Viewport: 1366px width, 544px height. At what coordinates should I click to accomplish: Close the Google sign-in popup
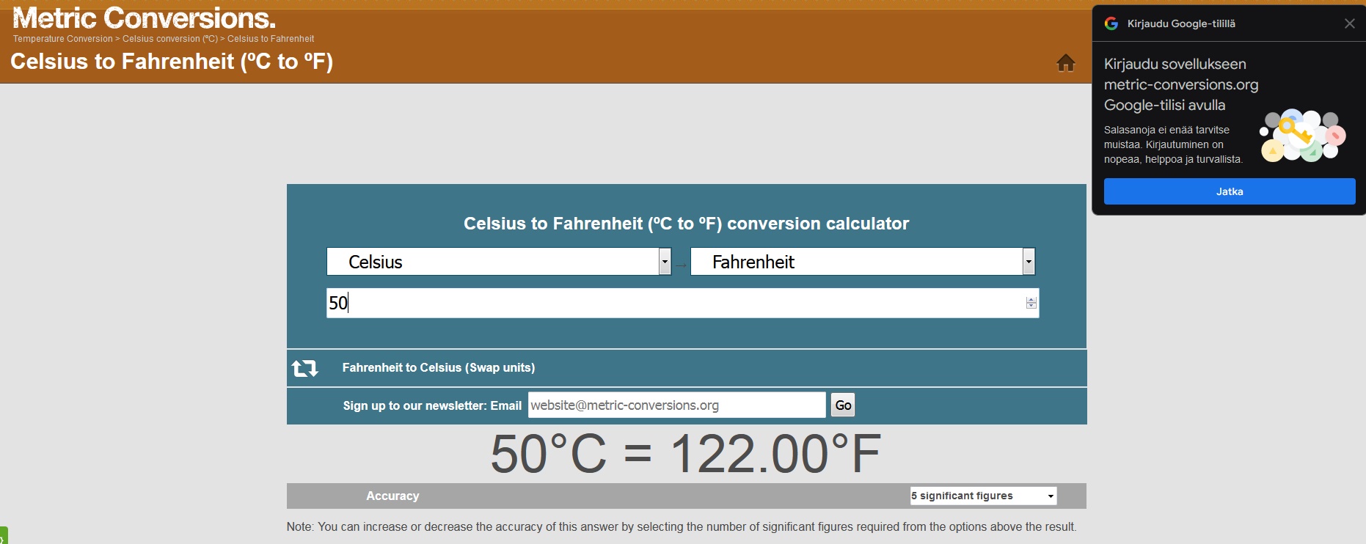pos(1349,23)
